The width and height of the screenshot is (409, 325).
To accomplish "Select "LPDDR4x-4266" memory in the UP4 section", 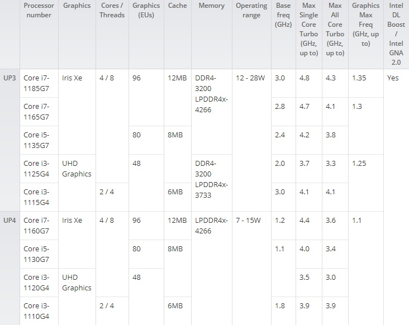I will pyautogui.click(x=211, y=226).
